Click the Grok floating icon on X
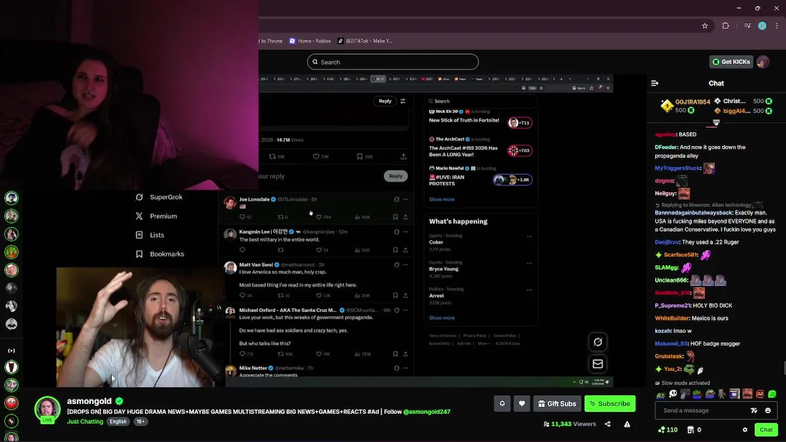786x442 pixels. coord(597,342)
